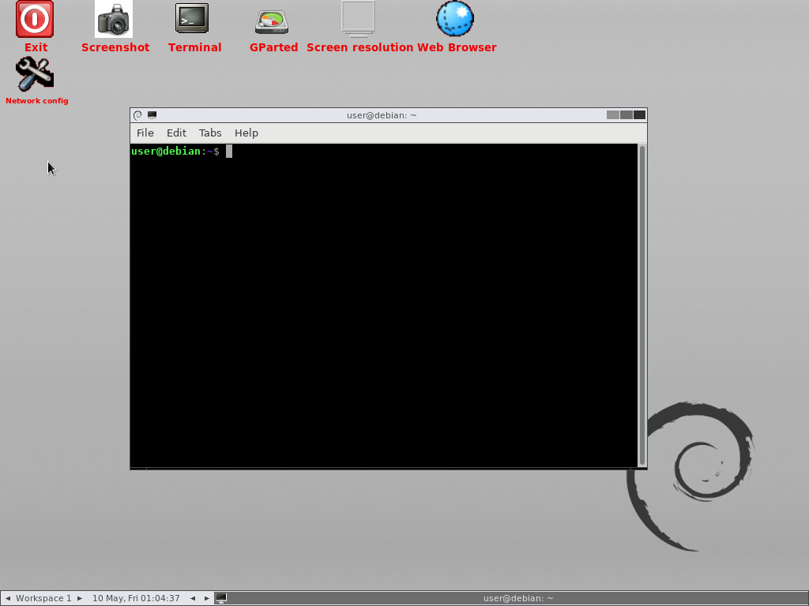The height and width of the screenshot is (606, 809).
Task: Click previous window arrow in taskbar
Action: point(193,598)
